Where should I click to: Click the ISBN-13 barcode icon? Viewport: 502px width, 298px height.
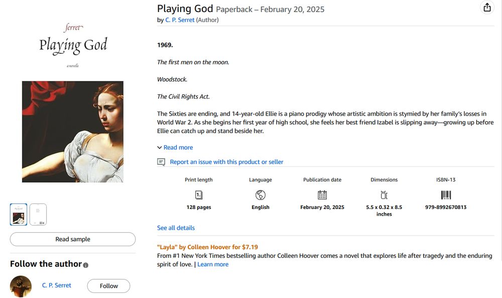(446, 195)
